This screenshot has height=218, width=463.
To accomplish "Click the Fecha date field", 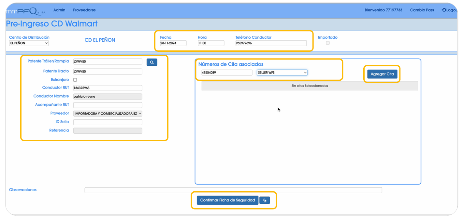I will click(173, 43).
